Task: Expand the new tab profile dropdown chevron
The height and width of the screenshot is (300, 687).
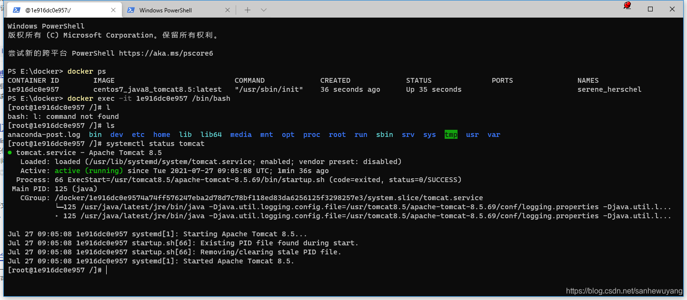Action: click(264, 10)
